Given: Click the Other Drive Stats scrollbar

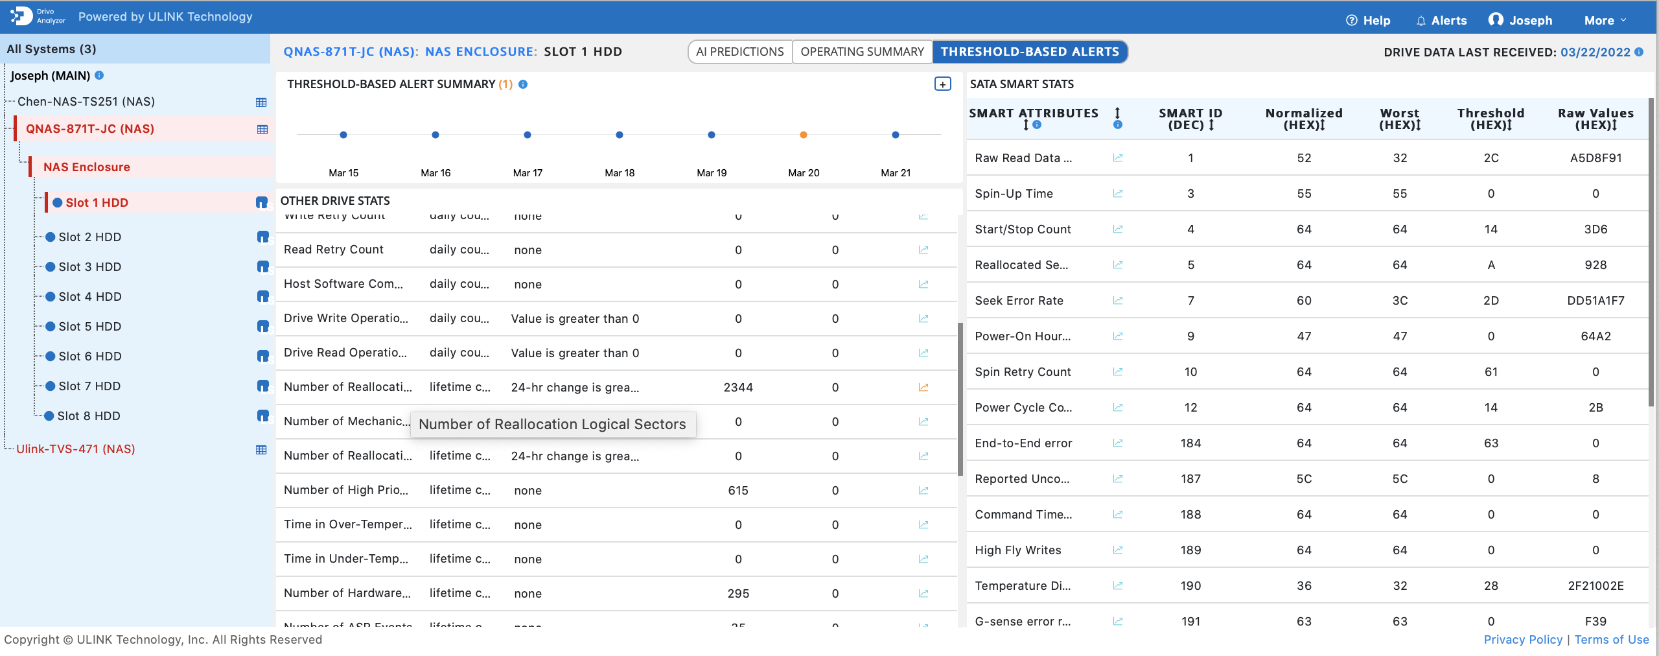Looking at the screenshot, I should point(960,398).
